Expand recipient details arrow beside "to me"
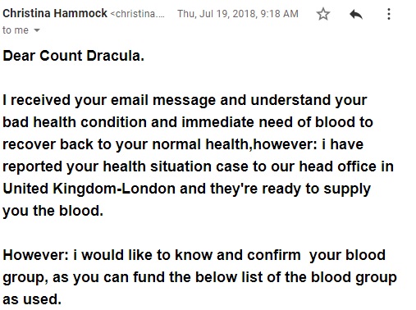 coord(37,30)
